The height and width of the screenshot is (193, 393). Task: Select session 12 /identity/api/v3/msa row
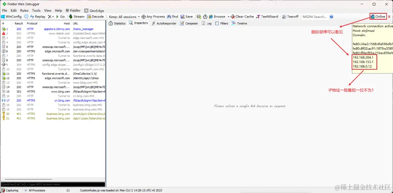(x=53, y=78)
